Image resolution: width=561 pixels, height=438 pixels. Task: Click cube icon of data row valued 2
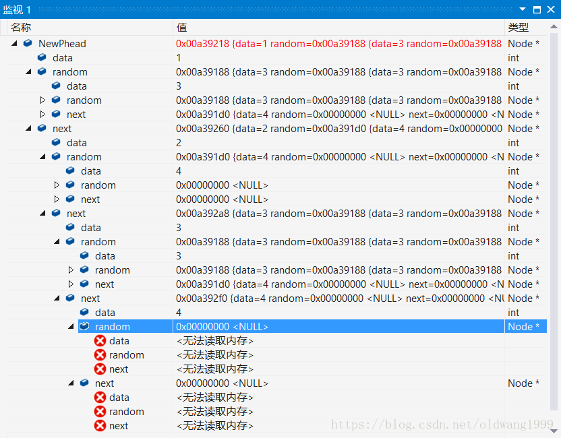pyautogui.click(x=56, y=142)
